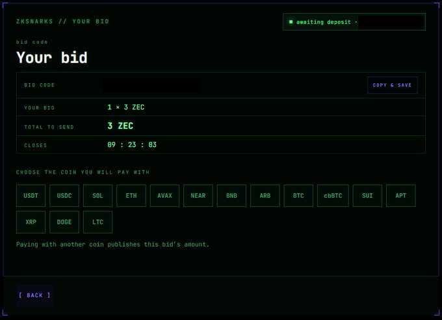Select DOGE coin option

[64, 222]
